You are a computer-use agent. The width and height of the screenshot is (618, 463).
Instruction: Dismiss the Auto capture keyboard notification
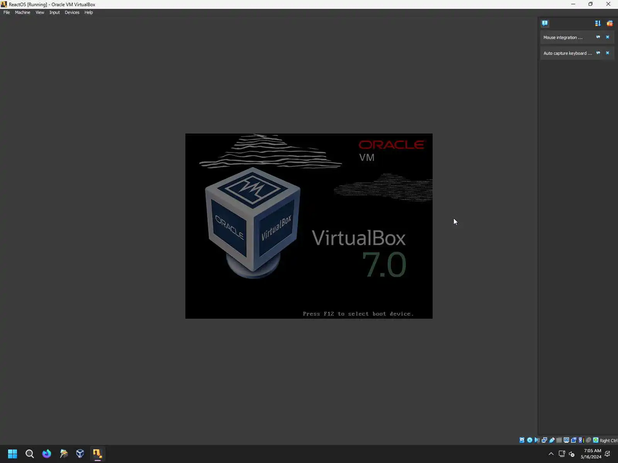(x=607, y=53)
